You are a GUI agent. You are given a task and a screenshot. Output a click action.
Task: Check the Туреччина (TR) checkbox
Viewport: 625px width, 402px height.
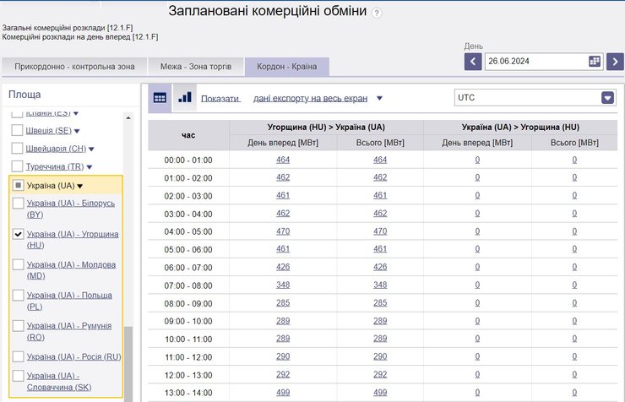point(17,166)
